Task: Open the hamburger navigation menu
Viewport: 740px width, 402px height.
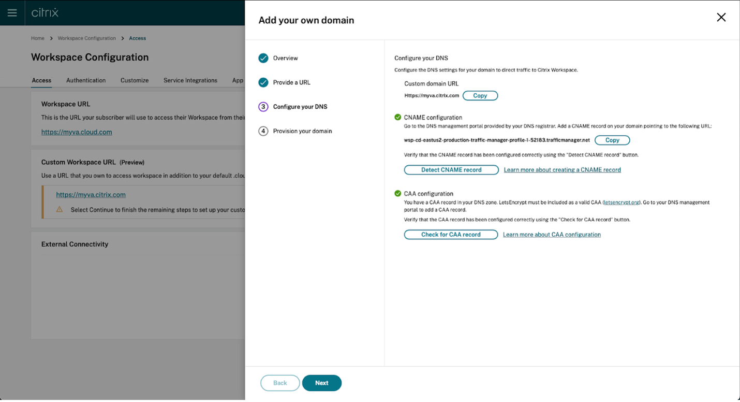Action: tap(12, 12)
